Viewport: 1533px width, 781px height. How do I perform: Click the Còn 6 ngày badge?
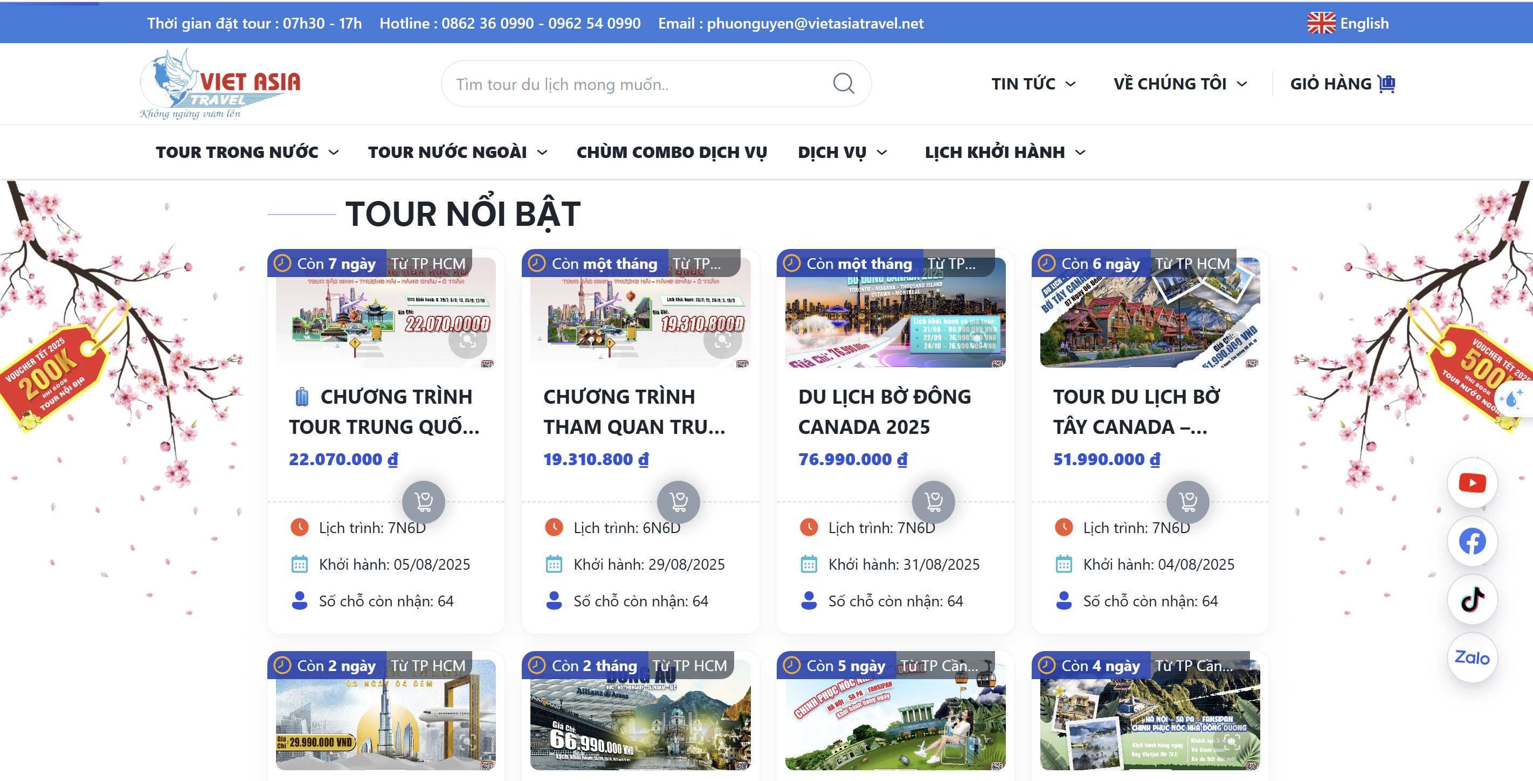click(1092, 263)
